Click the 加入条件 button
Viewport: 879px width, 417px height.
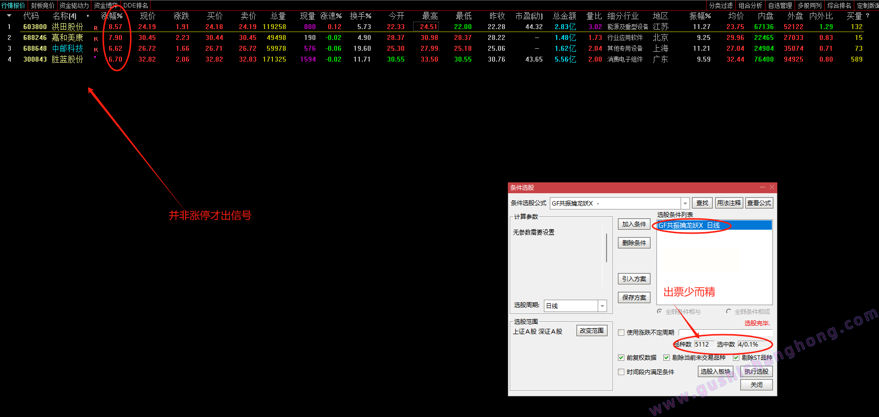pyautogui.click(x=634, y=224)
